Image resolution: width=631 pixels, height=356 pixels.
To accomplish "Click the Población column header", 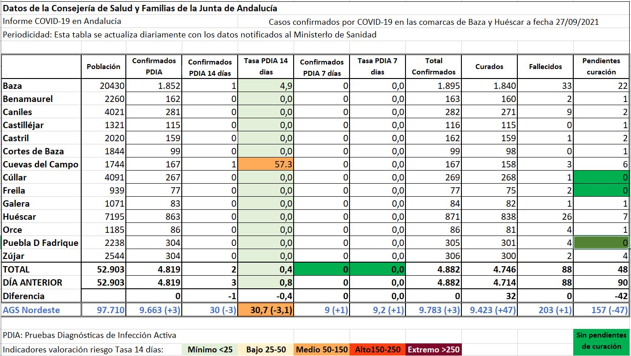I will point(103,66).
